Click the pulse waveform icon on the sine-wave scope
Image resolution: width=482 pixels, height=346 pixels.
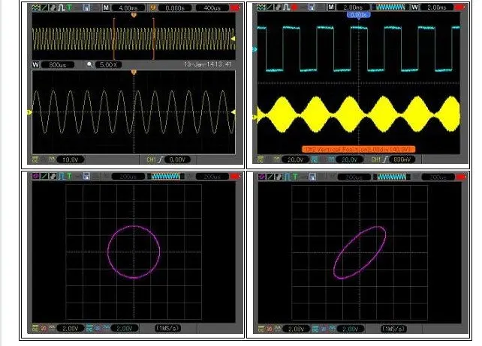click(62, 7)
